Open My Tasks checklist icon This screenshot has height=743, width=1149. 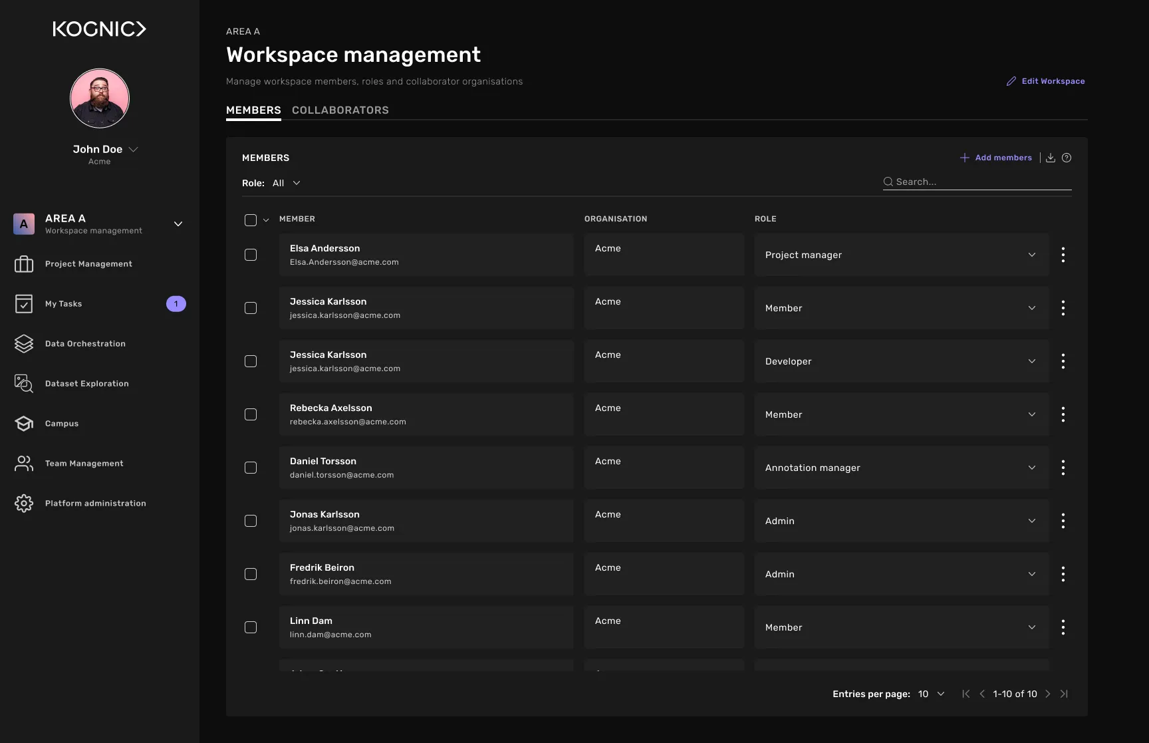(x=24, y=304)
